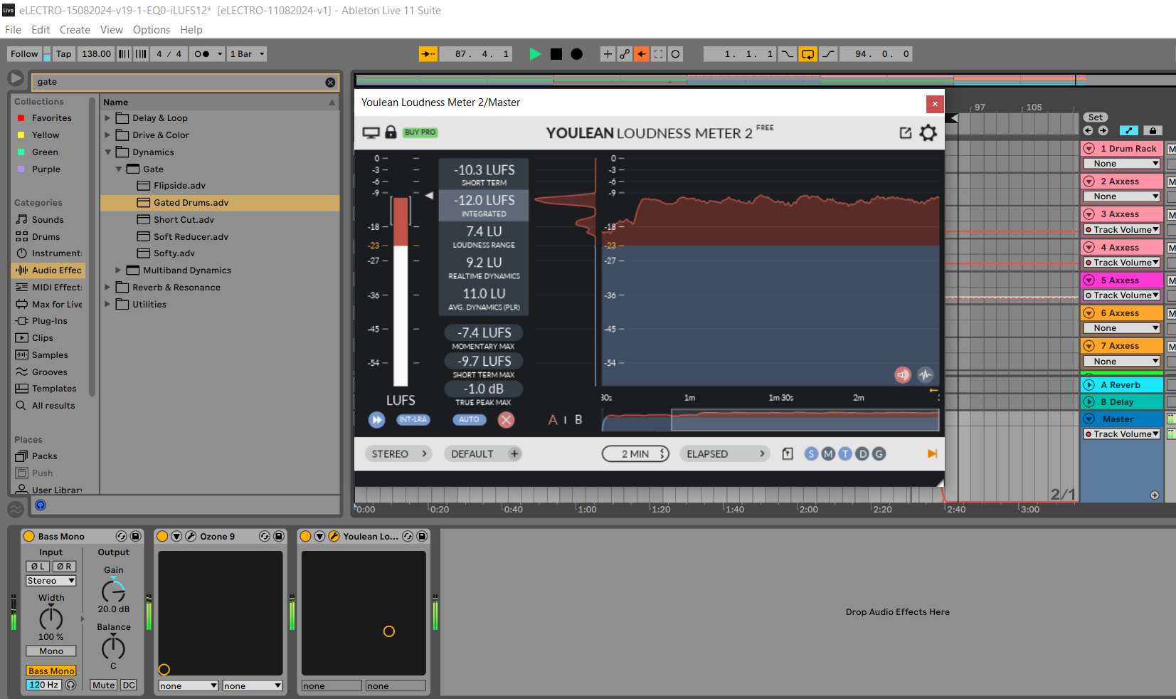Screen dimensions: 1176x699
Task: Click the orange Re-Enable Automation arrow
Action: coord(642,54)
